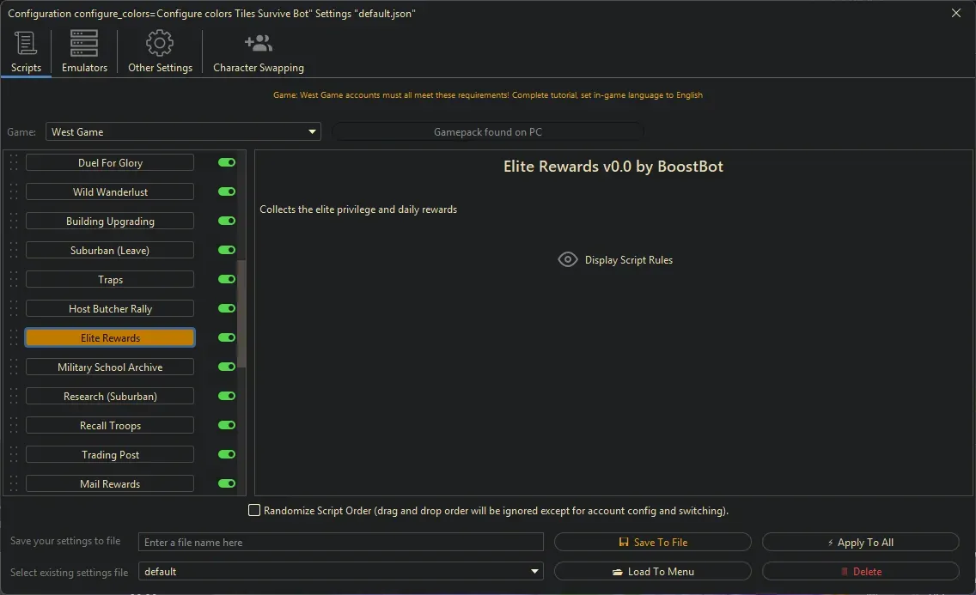Open Other Settings via the gear icon
The height and width of the screenshot is (595, 976).
tap(160, 43)
